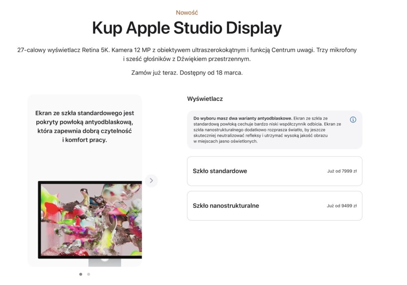Image resolution: width=407 pixels, height=285 pixels.
Task: Click "Do wyboru masz dwa warianty antyodblaskowe."
Action: 243,118
